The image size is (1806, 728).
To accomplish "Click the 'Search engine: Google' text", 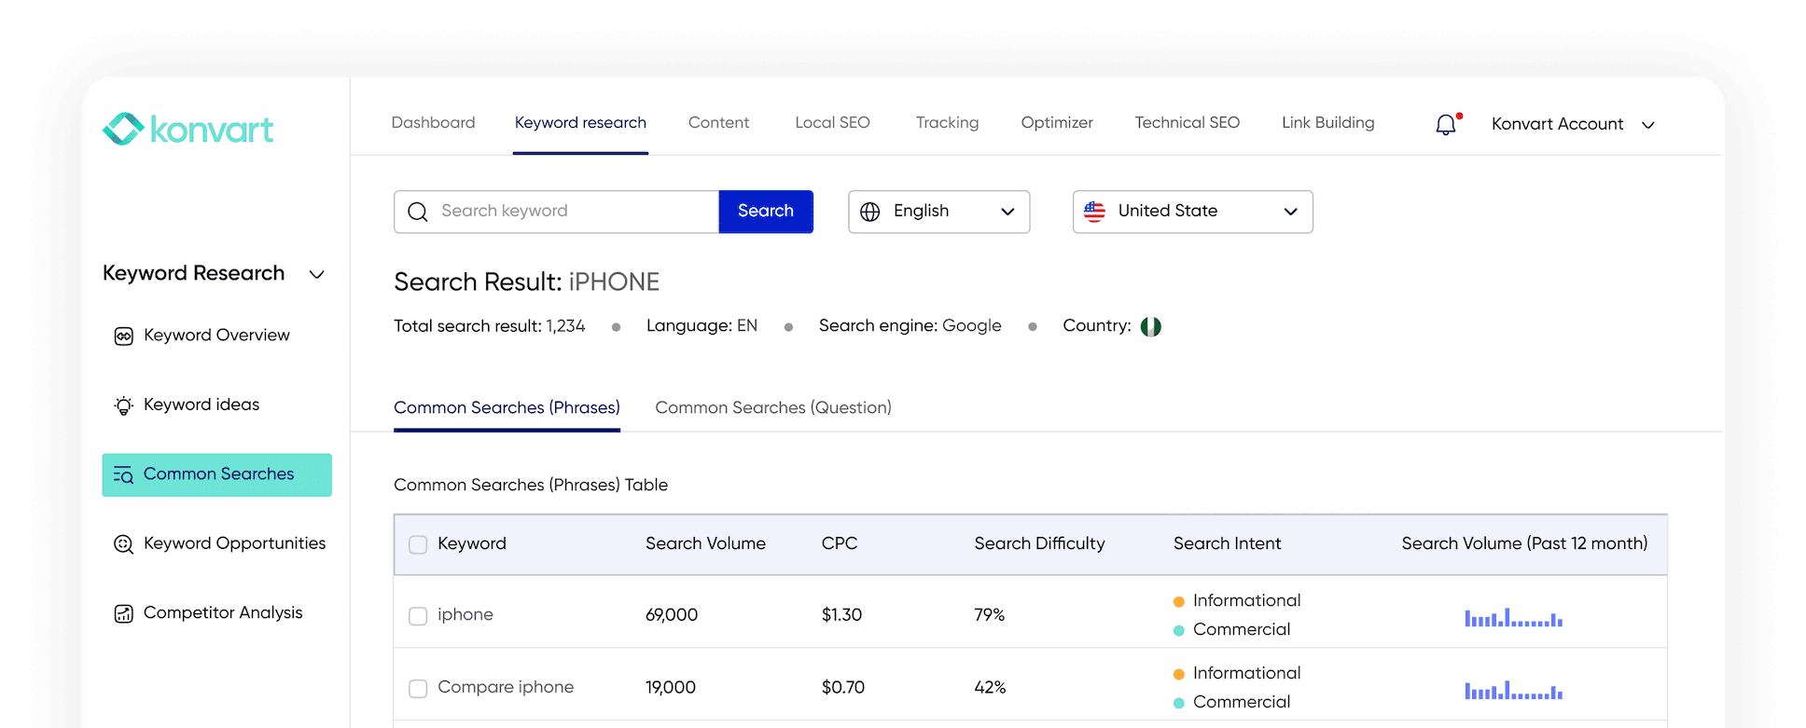I will [x=910, y=326].
